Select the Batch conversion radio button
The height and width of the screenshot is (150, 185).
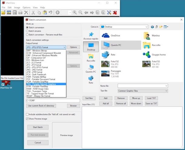tap(27, 28)
